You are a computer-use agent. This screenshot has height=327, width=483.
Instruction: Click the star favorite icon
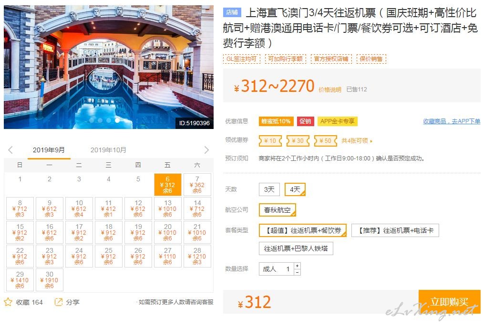8,302
